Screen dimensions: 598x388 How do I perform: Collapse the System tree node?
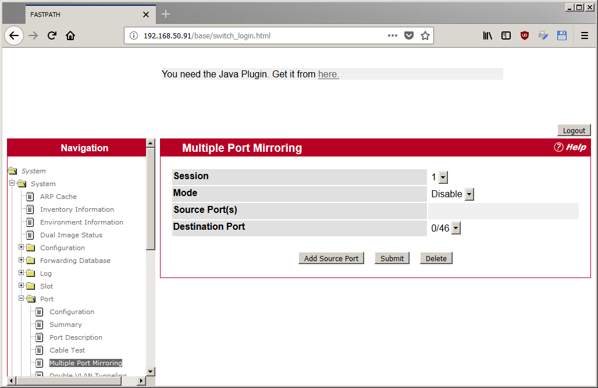pyautogui.click(x=12, y=183)
